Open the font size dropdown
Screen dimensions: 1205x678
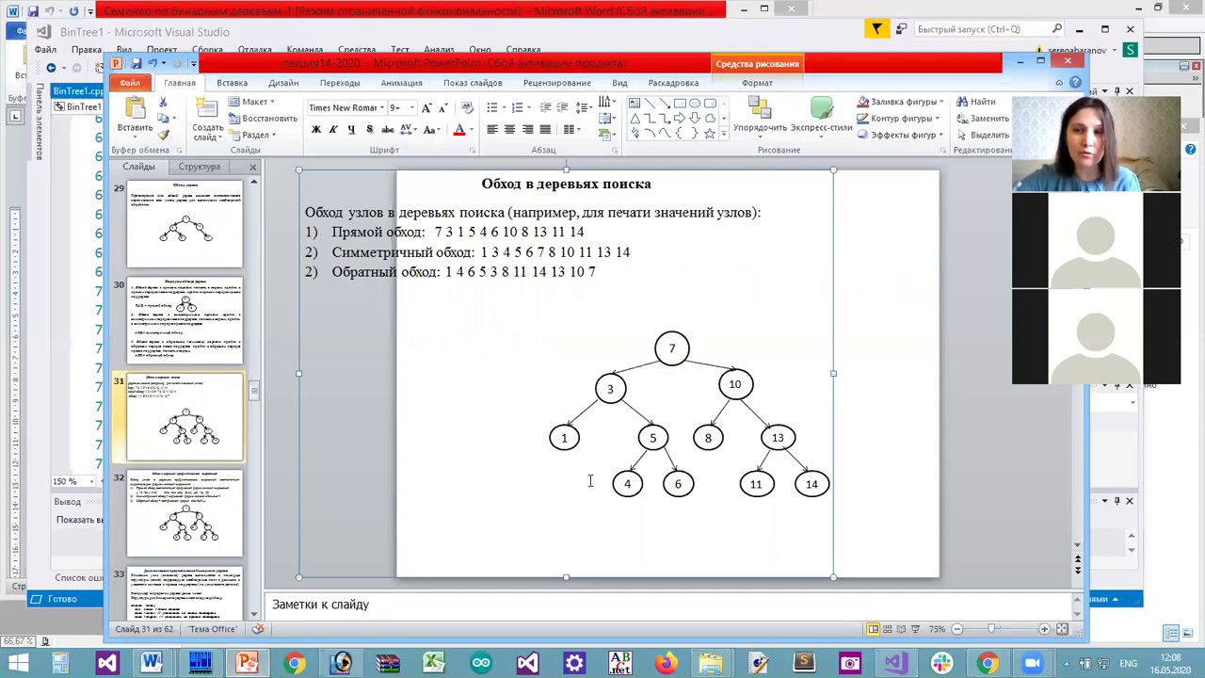(x=411, y=107)
